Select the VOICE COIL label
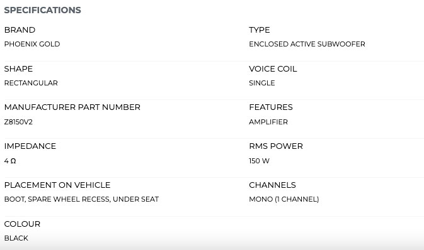Screen dimensions: 424x250 273,68
